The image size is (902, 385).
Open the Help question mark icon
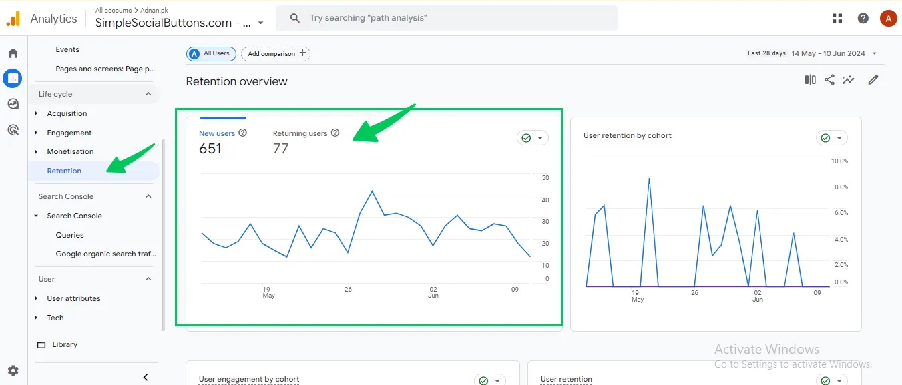pos(863,19)
